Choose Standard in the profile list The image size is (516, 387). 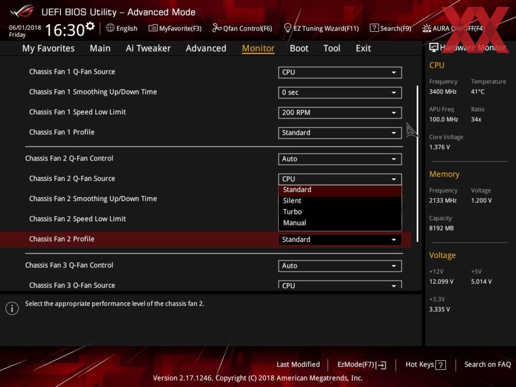point(340,190)
